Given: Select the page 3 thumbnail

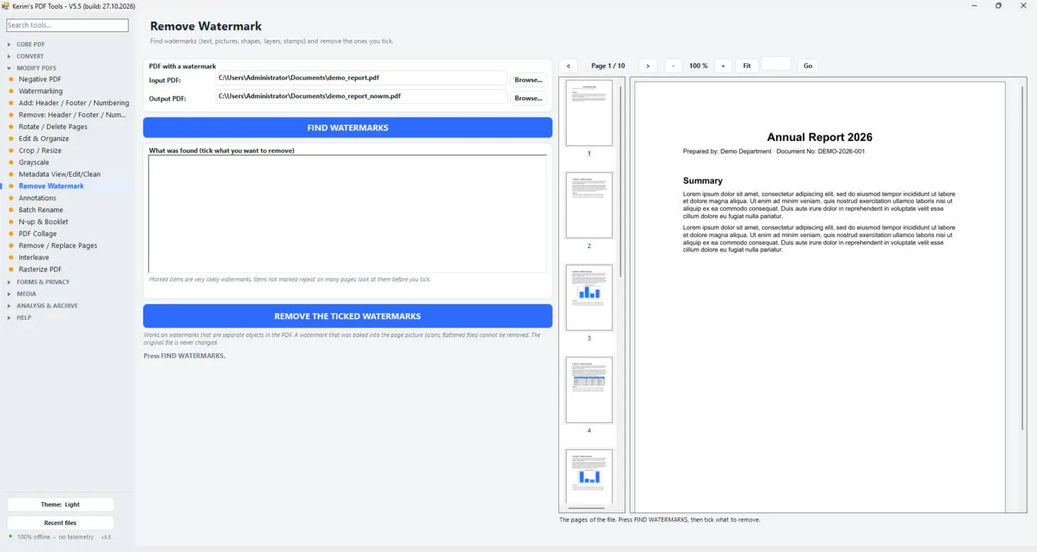Looking at the screenshot, I should click(589, 298).
